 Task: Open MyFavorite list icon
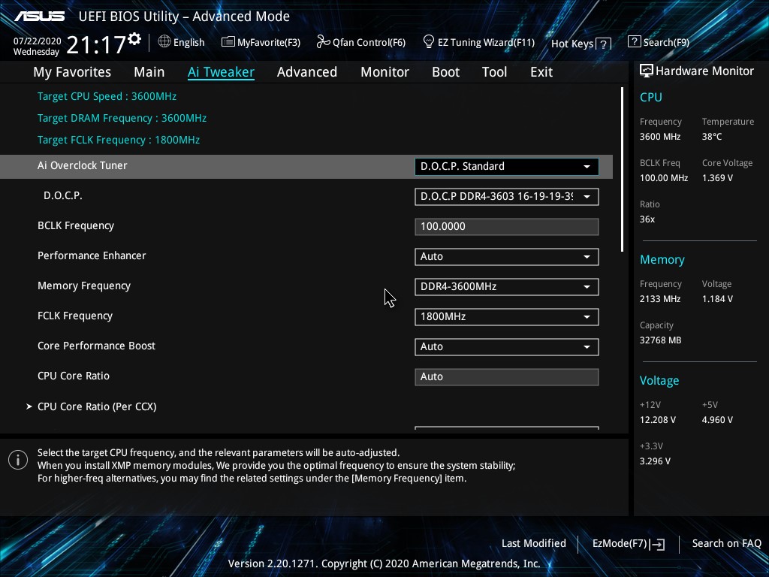tap(228, 42)
